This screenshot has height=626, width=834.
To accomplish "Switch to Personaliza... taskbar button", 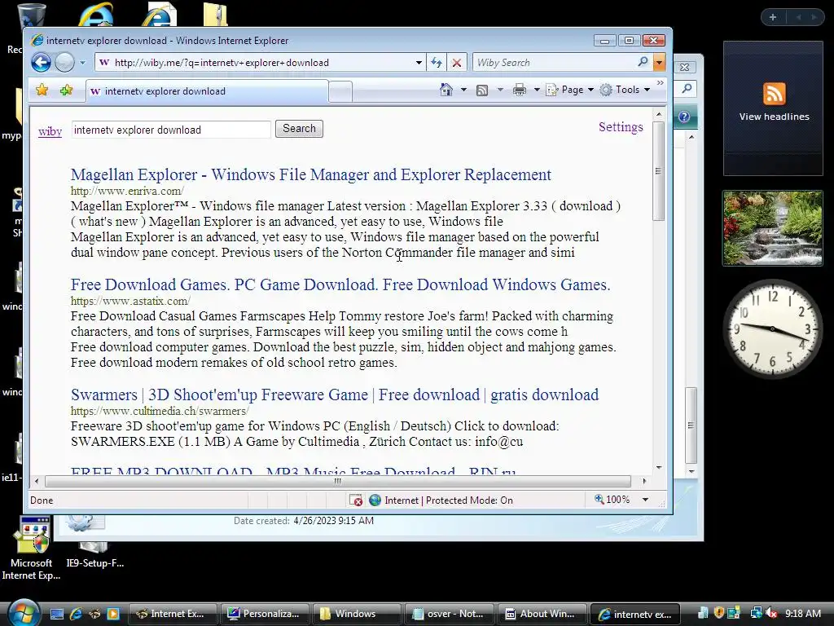I will tap(265, 614).
